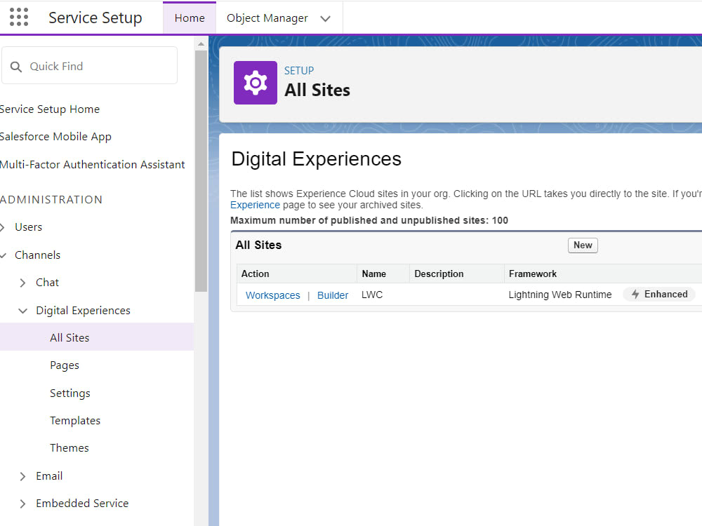Expand the Users section
The width and height of the screenshot is (702, 526).
[x=2, y=227]
